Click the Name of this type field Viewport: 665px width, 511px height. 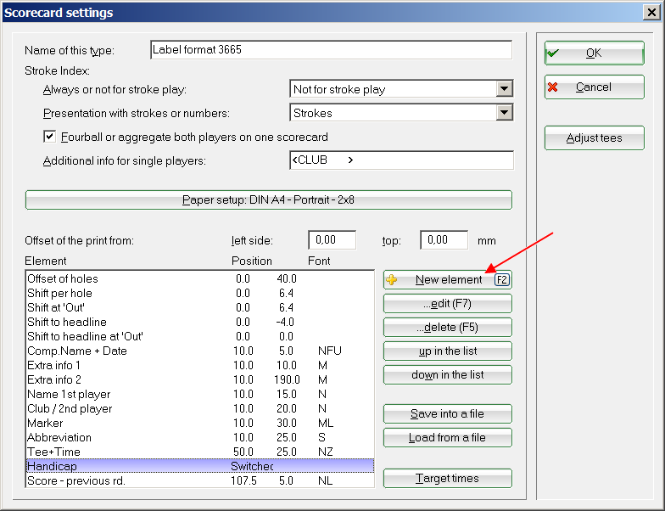click(331, 50)
